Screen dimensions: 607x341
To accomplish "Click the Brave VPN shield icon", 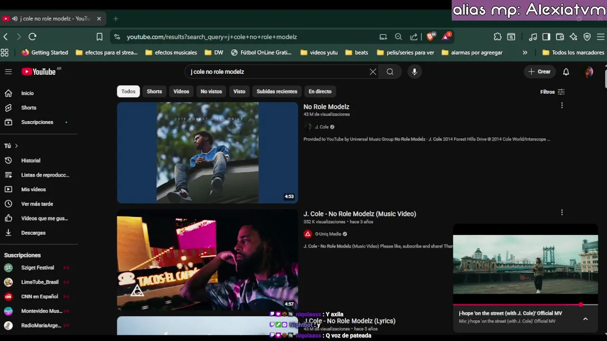I will click(x=587, y=36).
